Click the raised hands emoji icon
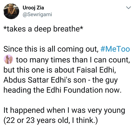 click(8, 59)
